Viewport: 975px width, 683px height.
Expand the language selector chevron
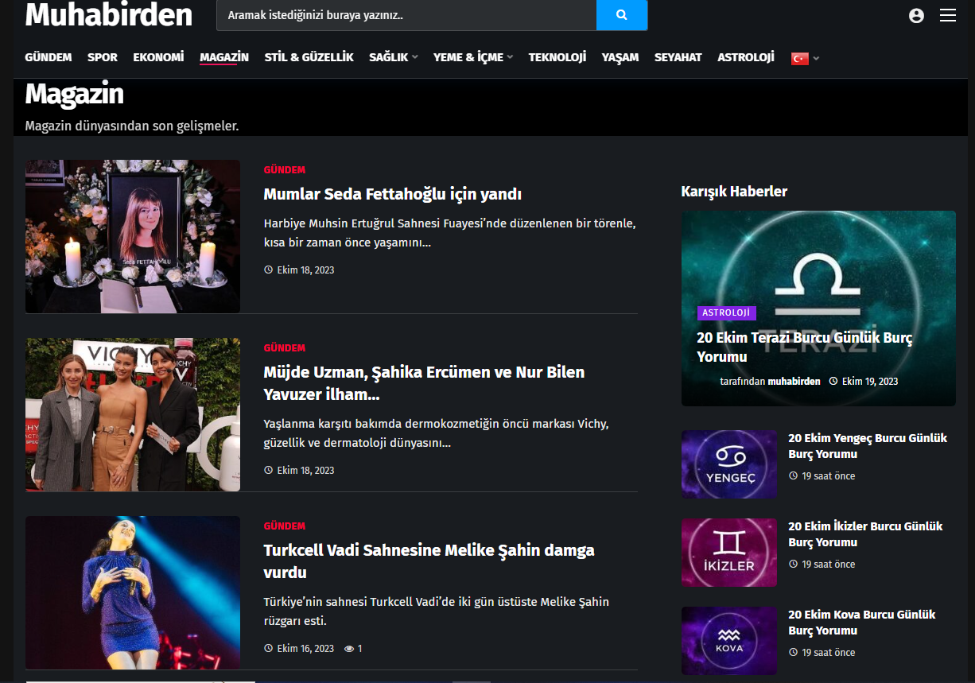[x=816, y=58]
